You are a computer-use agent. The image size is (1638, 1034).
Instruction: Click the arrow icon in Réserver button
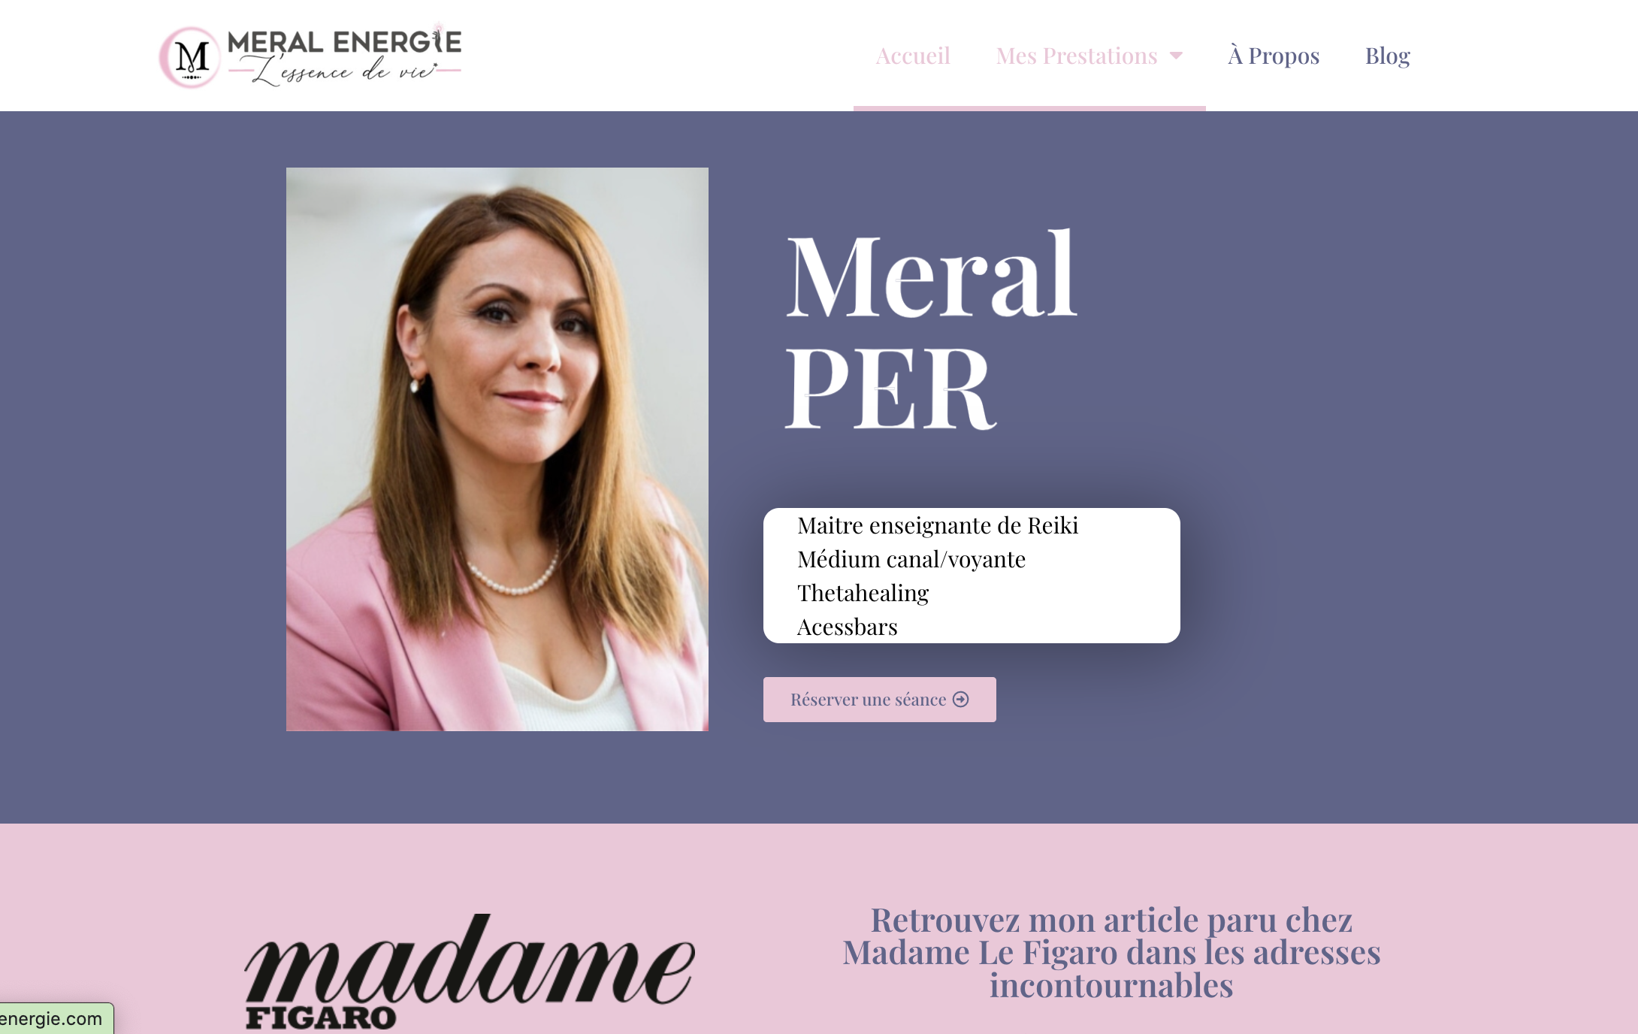[x=960, y=700]
